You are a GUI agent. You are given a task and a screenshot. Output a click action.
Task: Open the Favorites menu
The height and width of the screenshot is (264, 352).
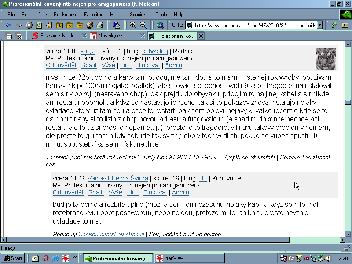pos(94,15)
